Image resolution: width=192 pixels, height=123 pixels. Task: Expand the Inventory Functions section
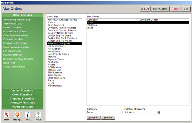click(x=22, y=103)
